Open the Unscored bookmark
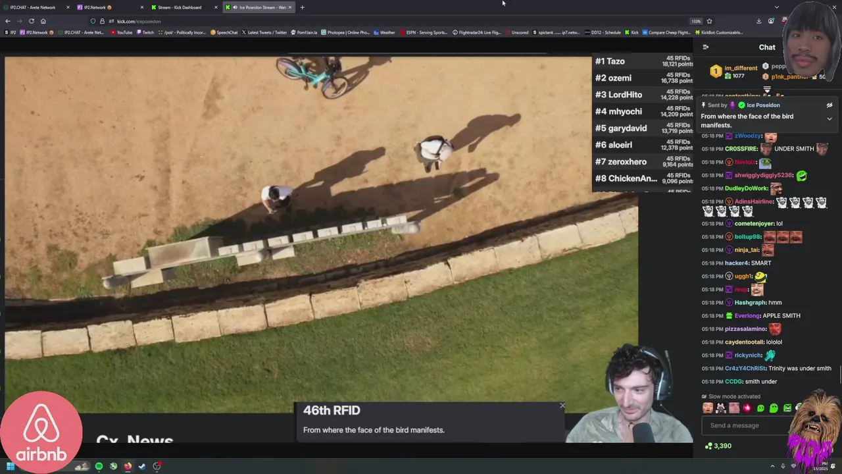The width and height of the screenshot is (842, 474). pos(517,32)
